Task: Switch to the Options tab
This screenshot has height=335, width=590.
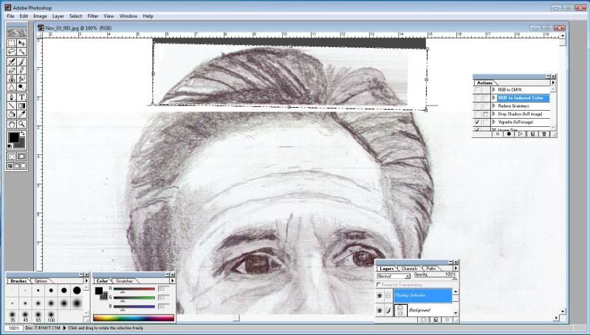Action: (x=41, y=281)
